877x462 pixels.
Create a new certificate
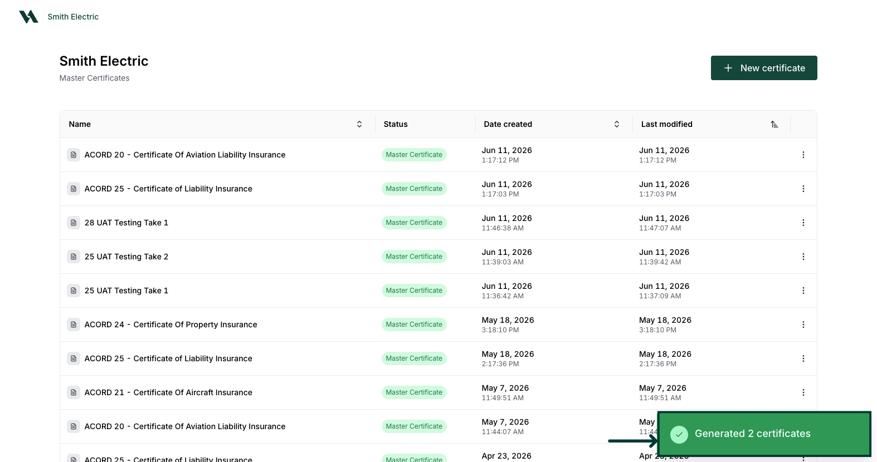pos(764,68)
